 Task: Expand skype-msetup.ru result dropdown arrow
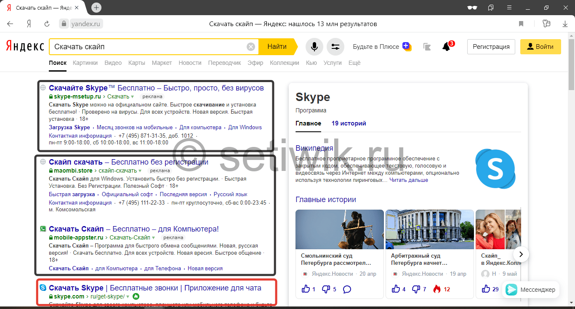132,96
